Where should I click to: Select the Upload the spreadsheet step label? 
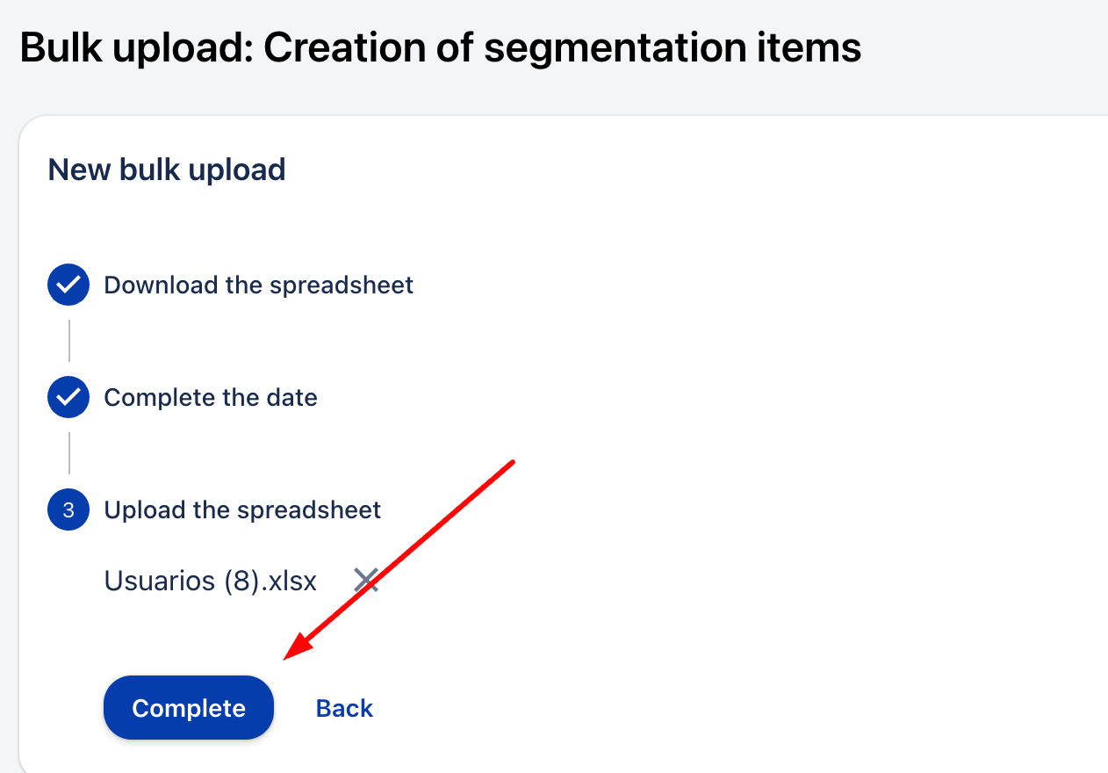point(242,510)
